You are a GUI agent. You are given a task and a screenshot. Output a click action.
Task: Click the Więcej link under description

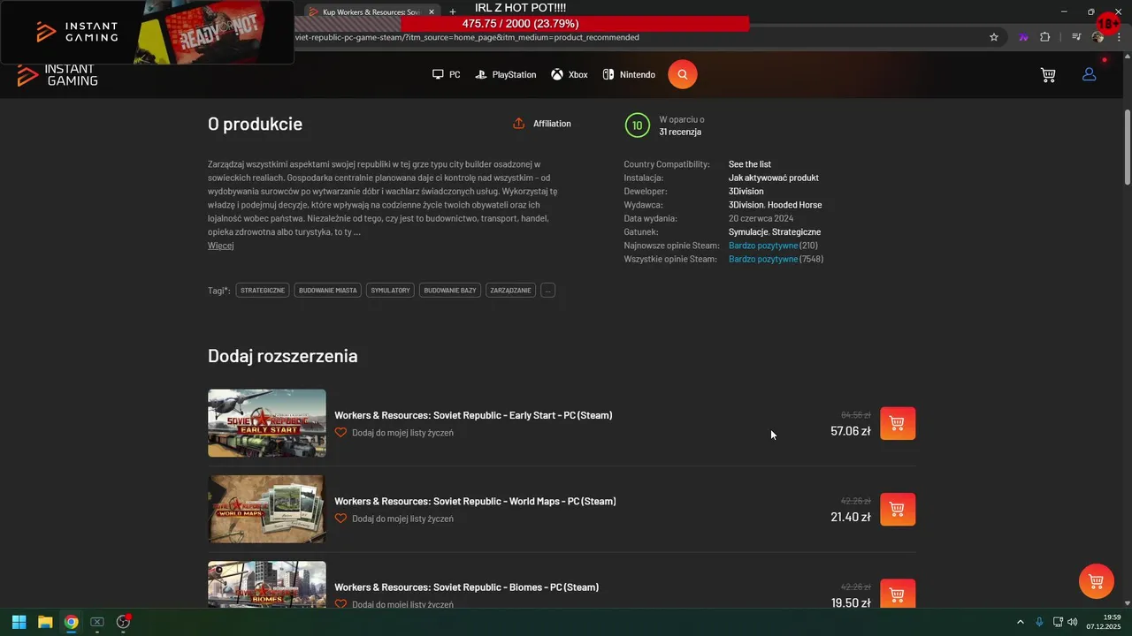220,246
